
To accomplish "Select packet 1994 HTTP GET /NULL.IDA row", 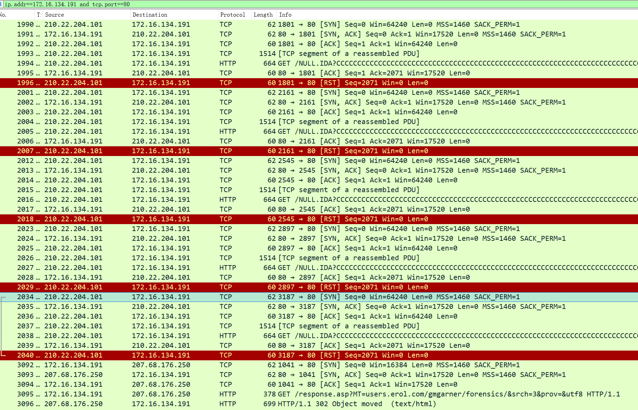I will click(x=319, y=63).
